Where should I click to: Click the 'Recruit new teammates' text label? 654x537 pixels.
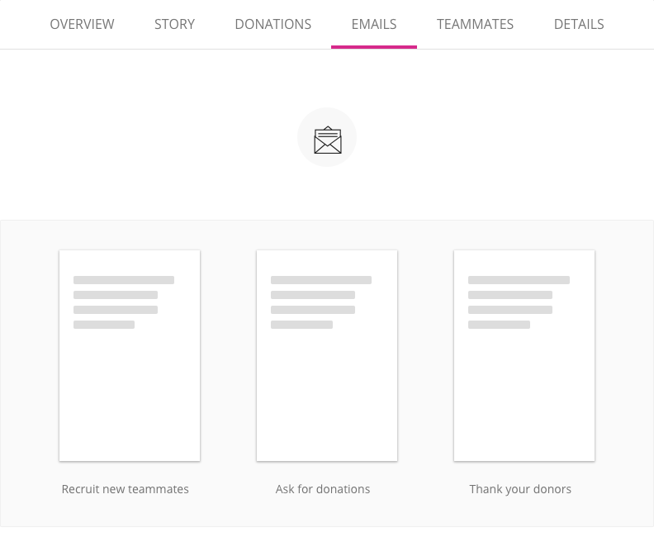[x=126, y=489]
